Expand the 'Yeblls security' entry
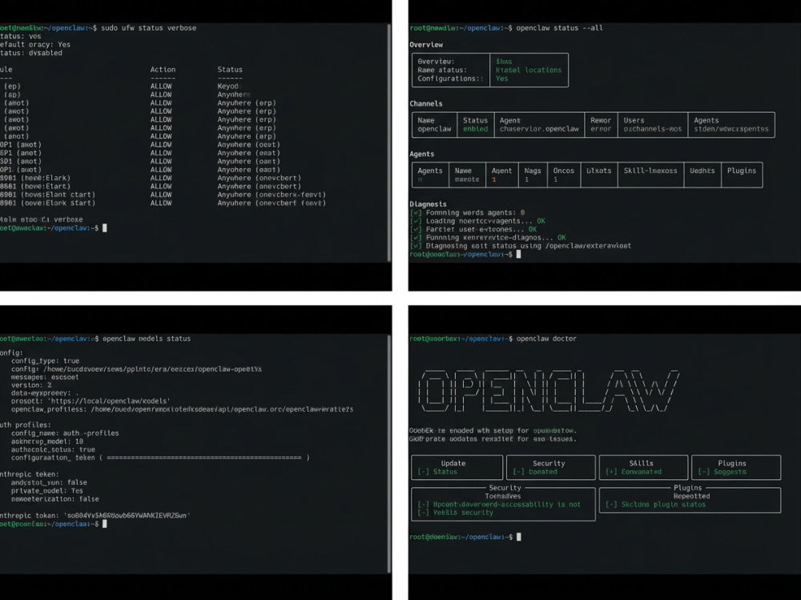 pyautogui.click(x=455, y=513)
